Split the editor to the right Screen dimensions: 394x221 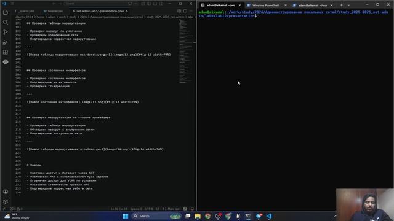(185, 11)
